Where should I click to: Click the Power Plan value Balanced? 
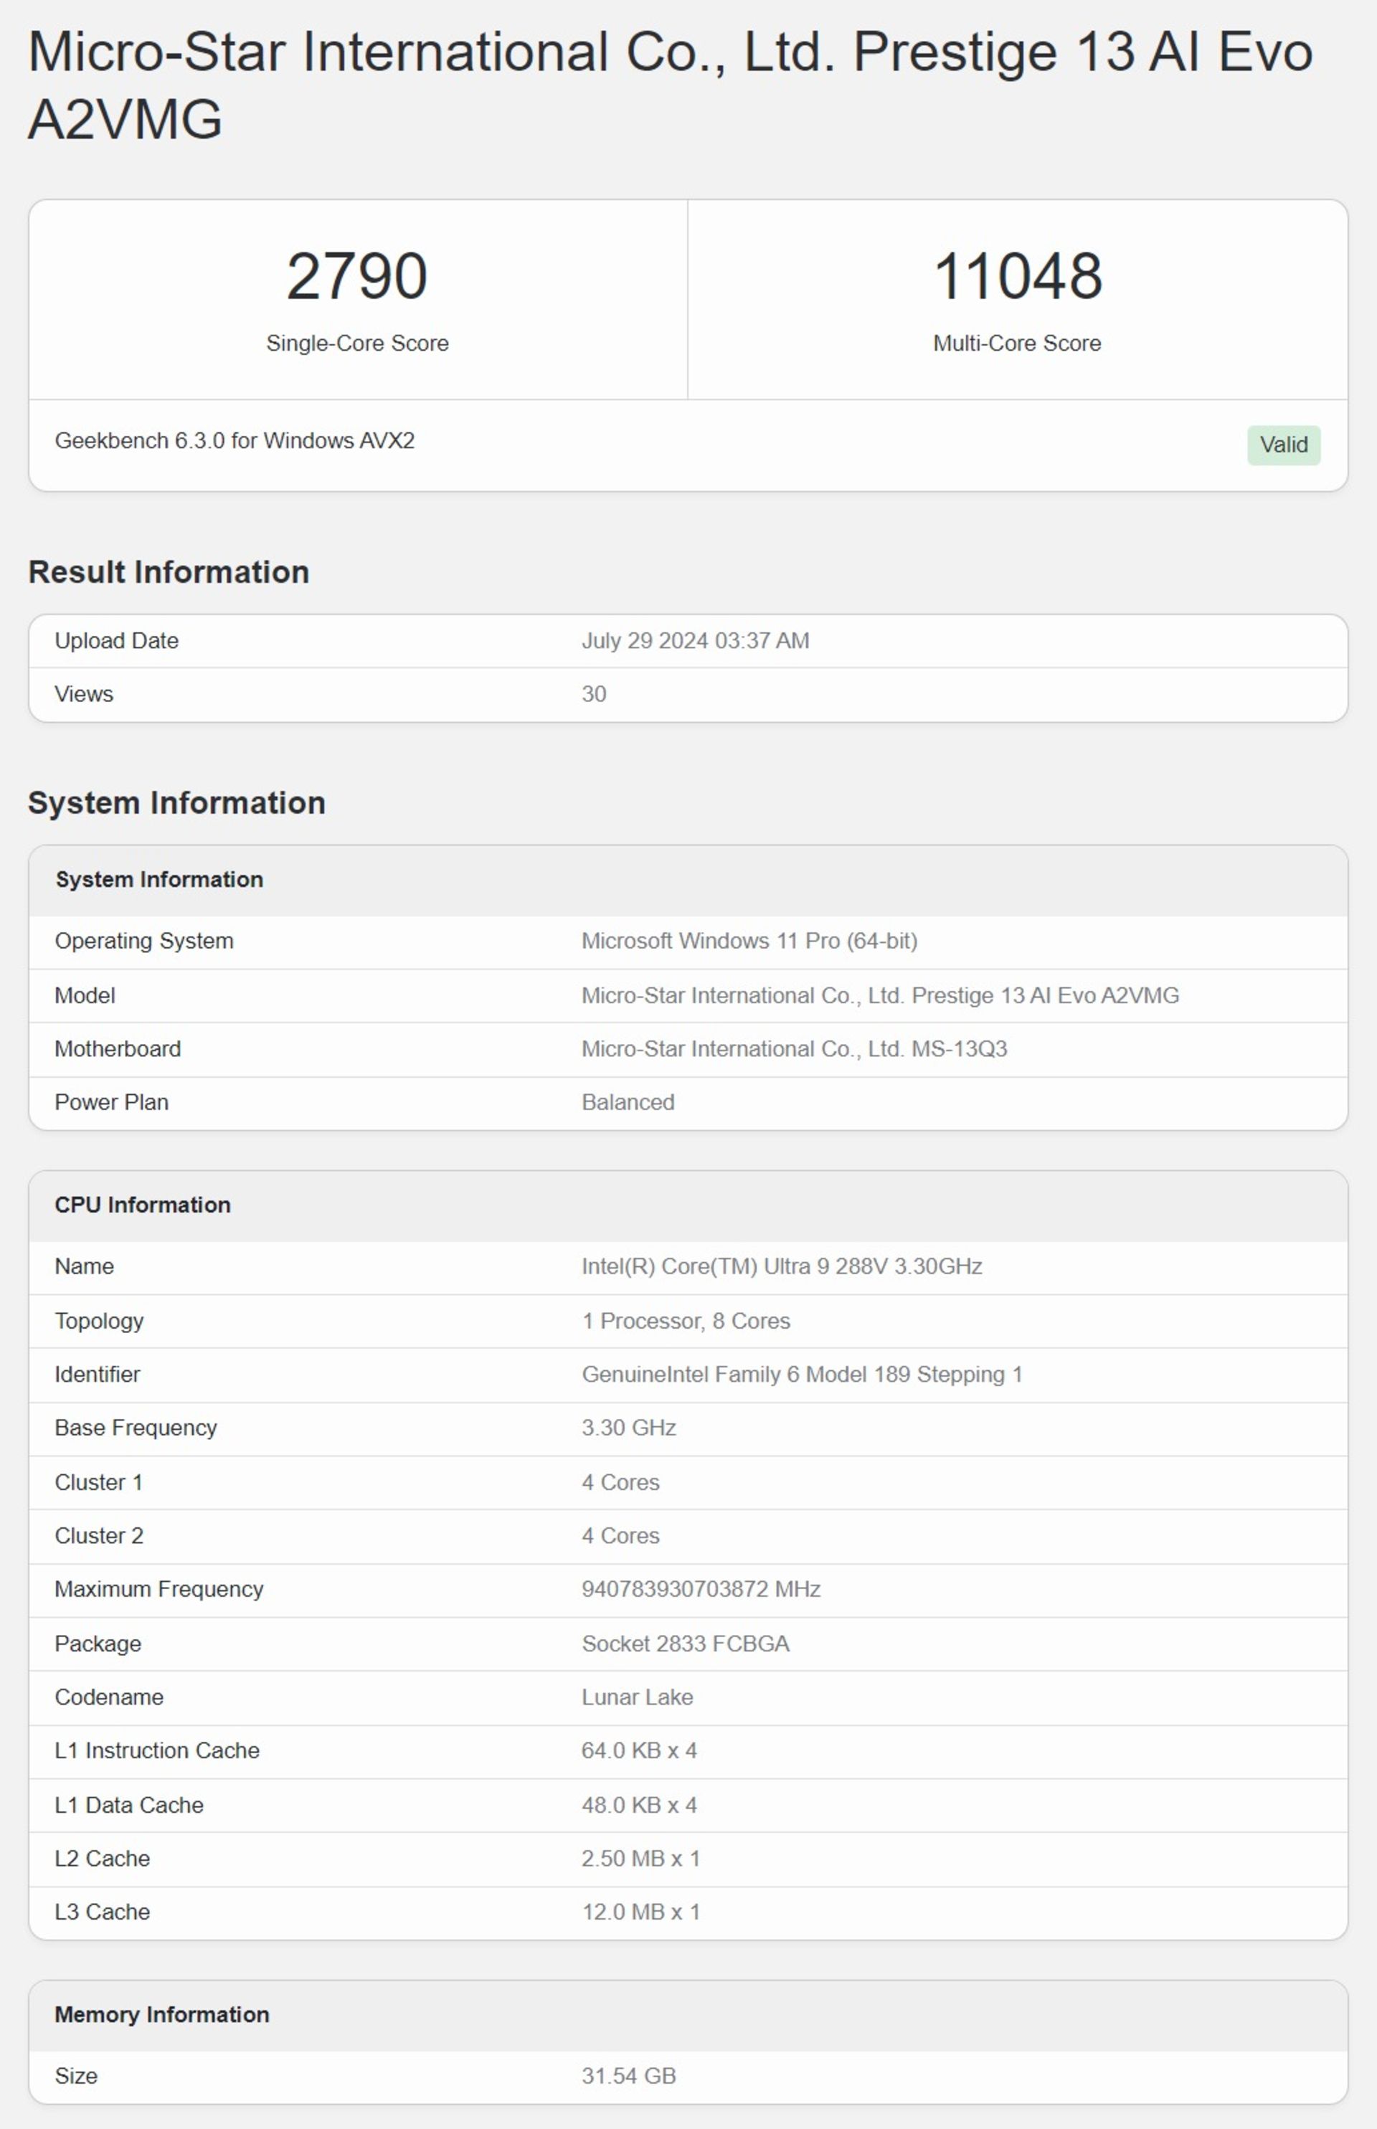628,1103
